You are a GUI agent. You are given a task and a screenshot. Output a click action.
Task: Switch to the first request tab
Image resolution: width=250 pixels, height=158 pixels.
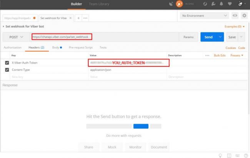(x=20, y=18)
